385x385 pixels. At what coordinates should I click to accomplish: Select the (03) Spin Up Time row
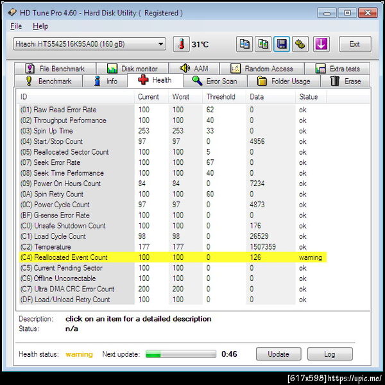coord(173,131)
